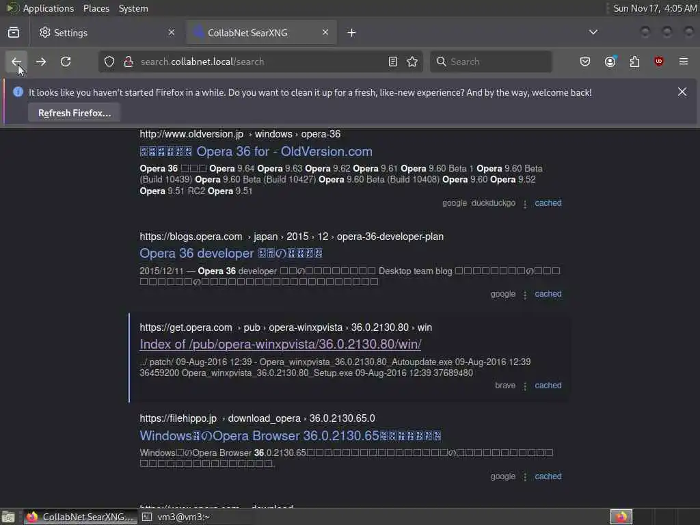Open cached copy of OldVersion result
This screenshot has height=525, width=700.
tap(548, 202)
